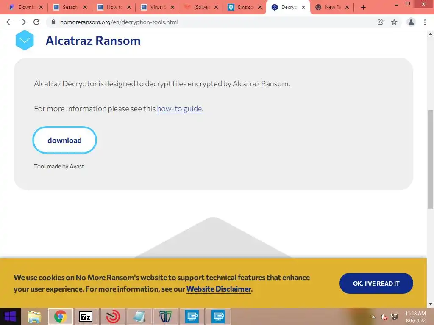Click the address bar URL
The height and width of the screenshot is (325, 434).
pyautogui.click(x=119, y=22)
